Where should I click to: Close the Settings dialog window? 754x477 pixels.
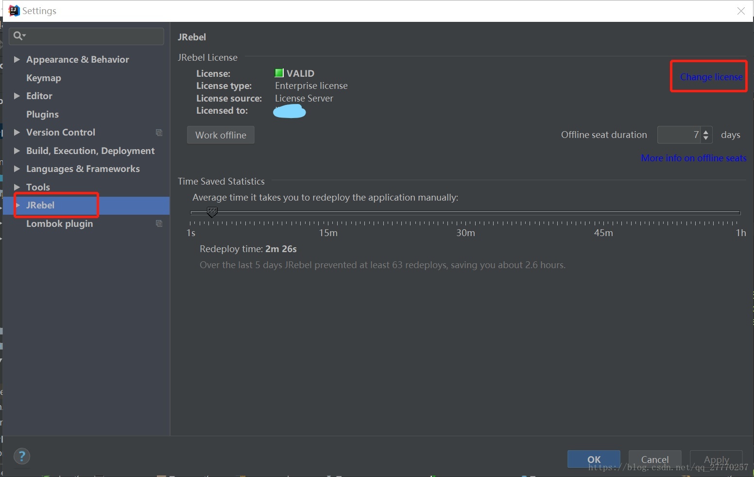point(741,11)
